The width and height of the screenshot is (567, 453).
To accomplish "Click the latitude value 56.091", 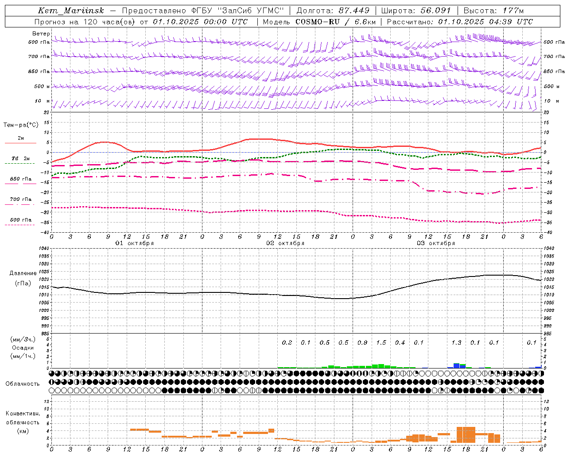I will pos(435,11).
